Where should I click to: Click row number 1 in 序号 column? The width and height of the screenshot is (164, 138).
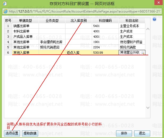tap(8, 26)
